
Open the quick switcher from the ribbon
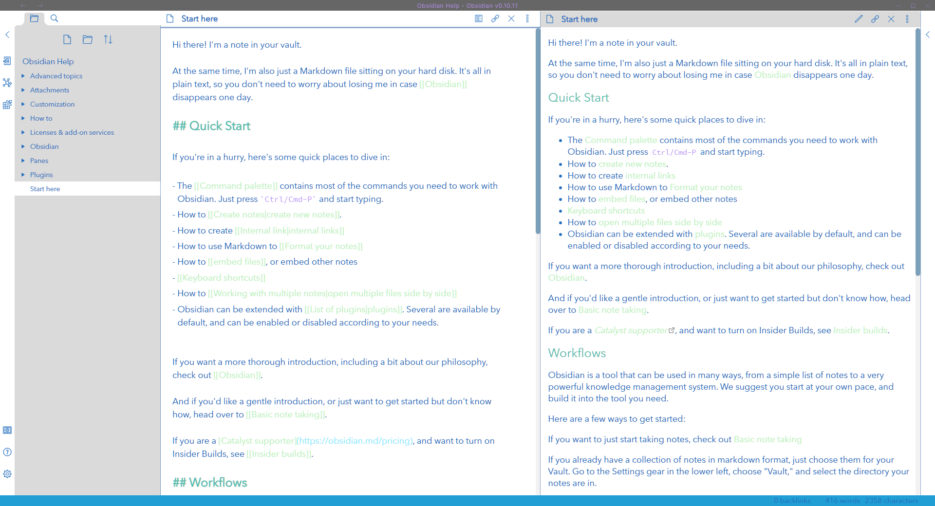[7, 61]
